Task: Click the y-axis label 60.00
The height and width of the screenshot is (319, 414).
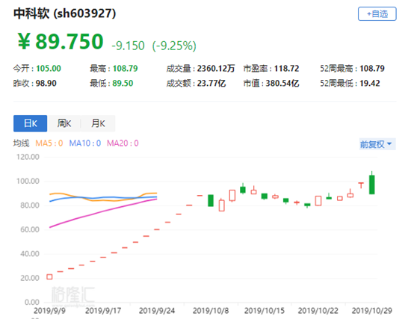Action: 30,229
